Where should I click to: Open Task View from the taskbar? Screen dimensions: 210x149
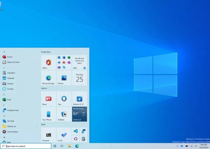[62, 146]
